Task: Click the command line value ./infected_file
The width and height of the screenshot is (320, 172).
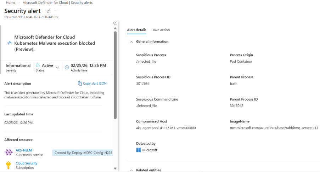Action: pyautogui.click(x=146, y=105)
